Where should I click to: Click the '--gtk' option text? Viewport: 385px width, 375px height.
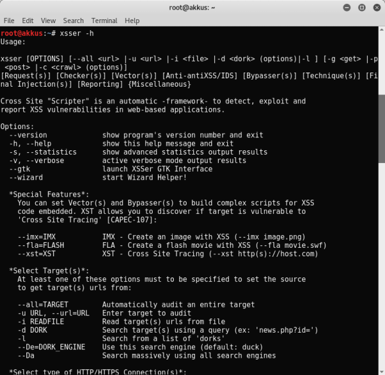pos(20,169)
